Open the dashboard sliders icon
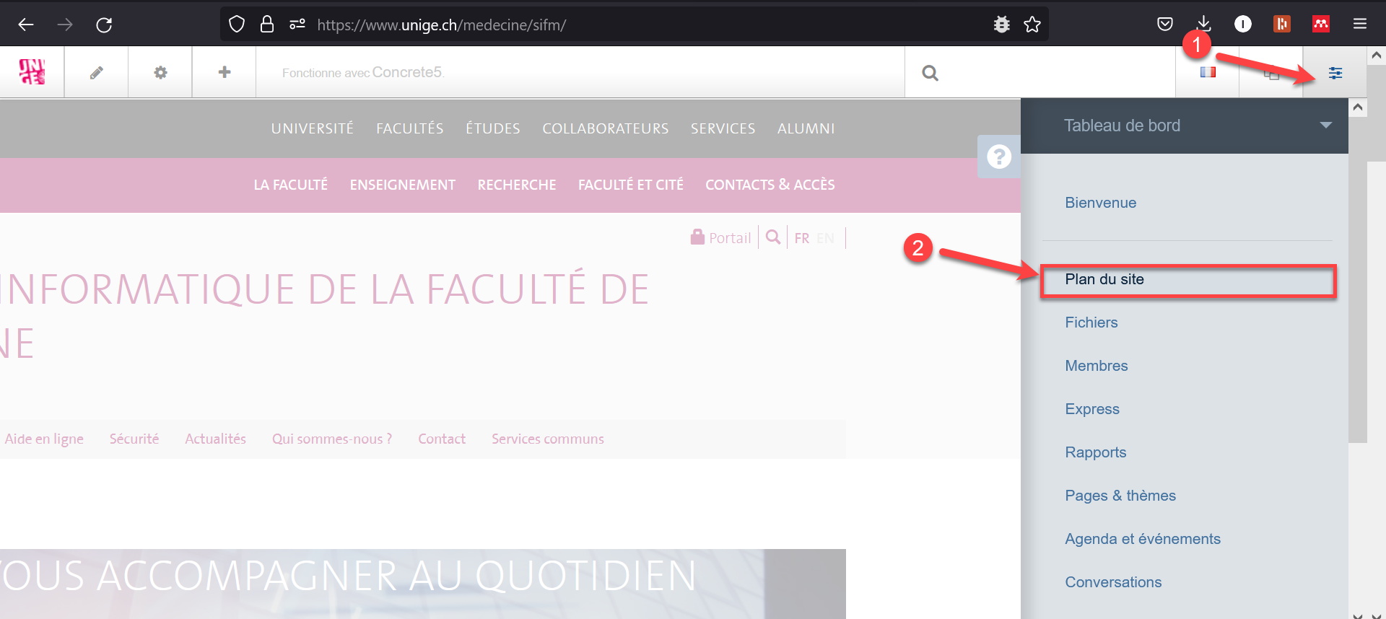This screenshot has height=619, width=1386. [1335, 73]
